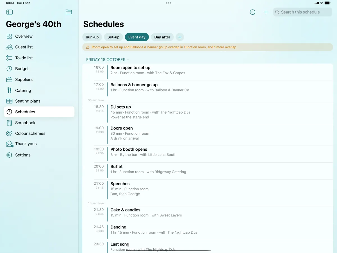Open Settings in the sidebar

coord(39,155)
